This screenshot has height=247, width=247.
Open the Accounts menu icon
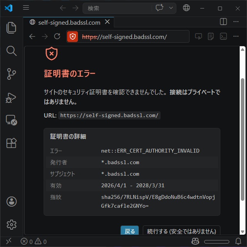pos(12,201)
